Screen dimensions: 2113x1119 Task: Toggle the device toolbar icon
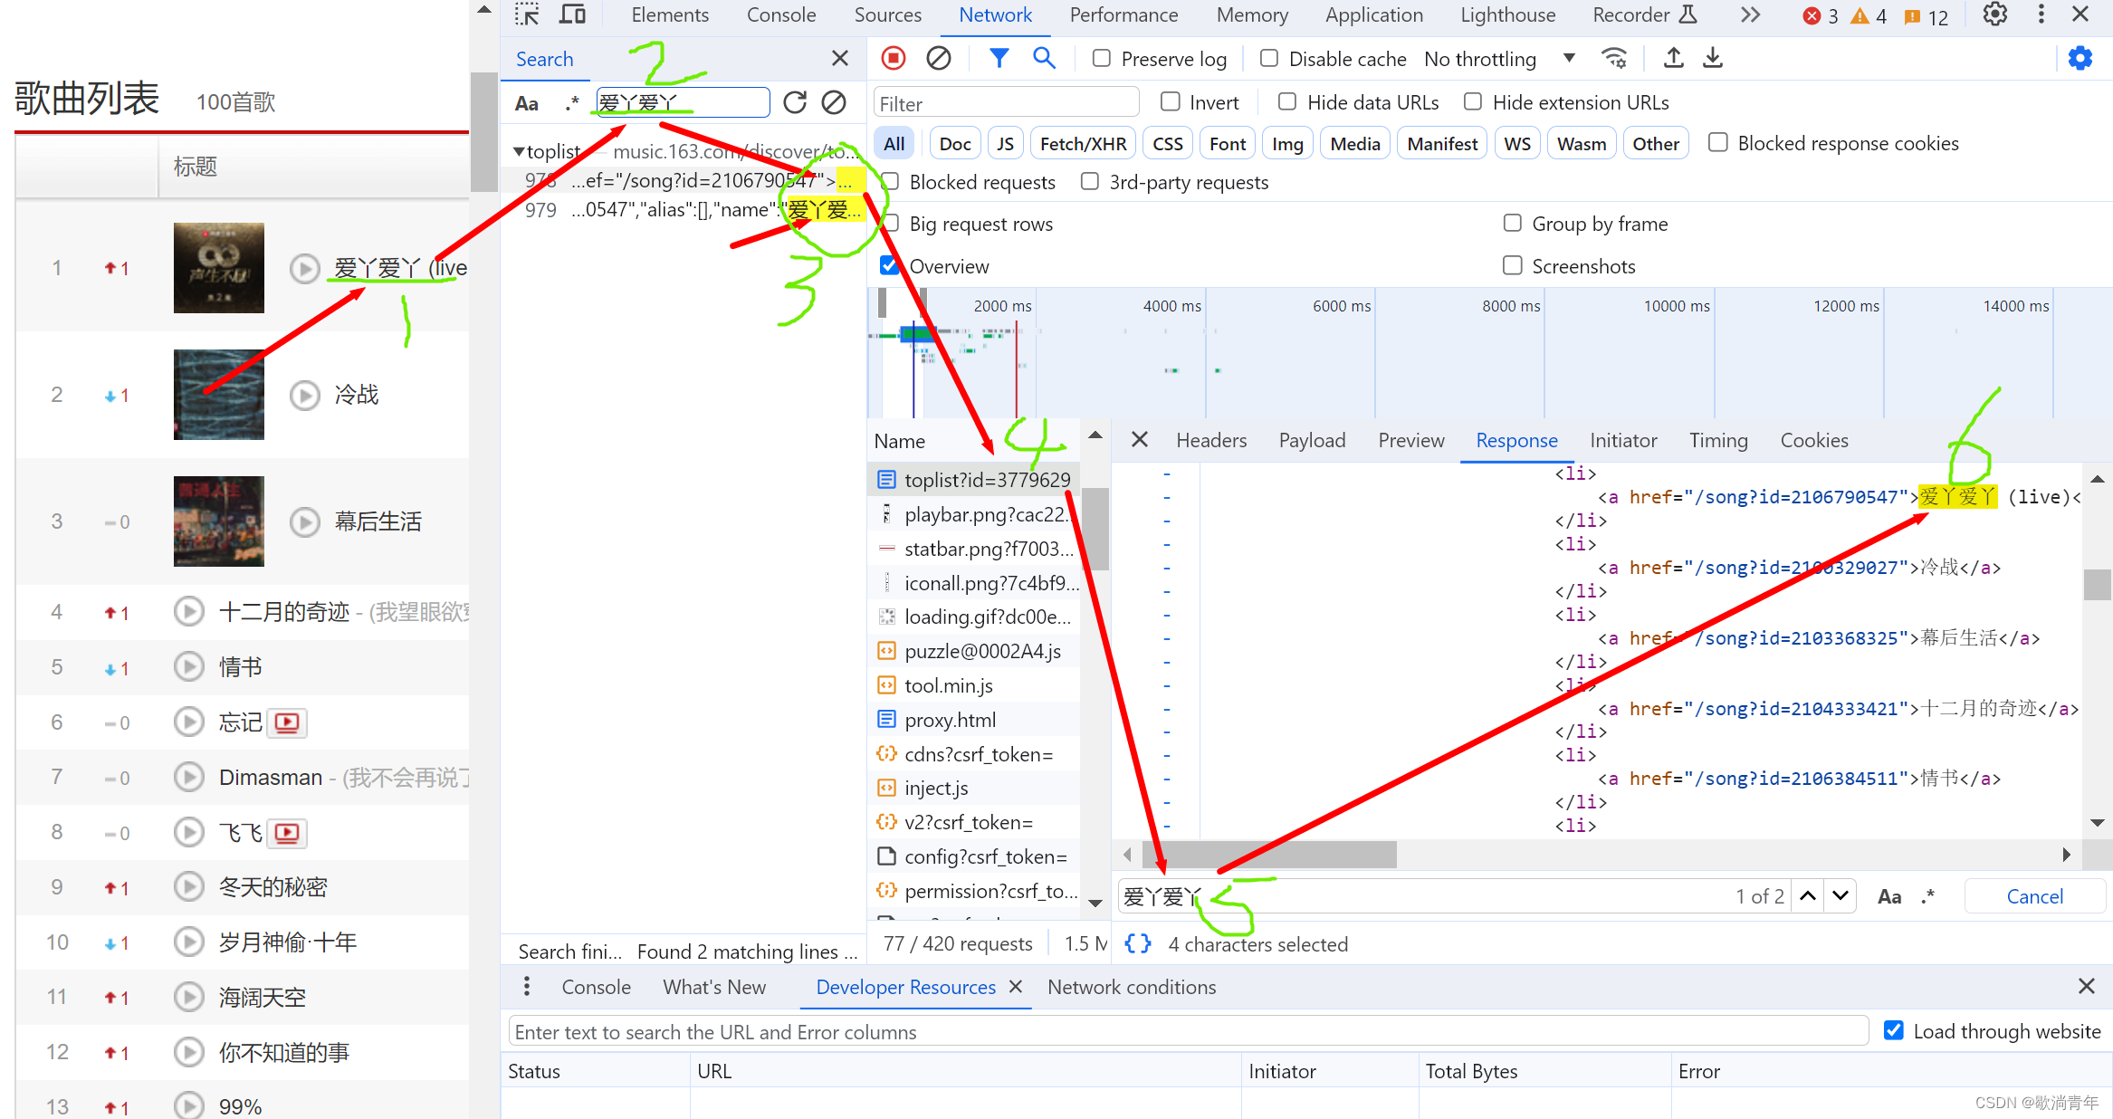572,14
